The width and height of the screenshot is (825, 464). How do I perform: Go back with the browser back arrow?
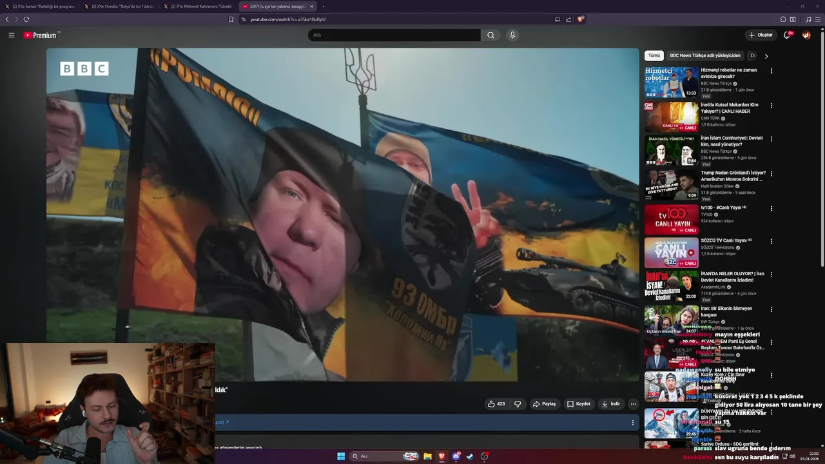pos(7,19)
